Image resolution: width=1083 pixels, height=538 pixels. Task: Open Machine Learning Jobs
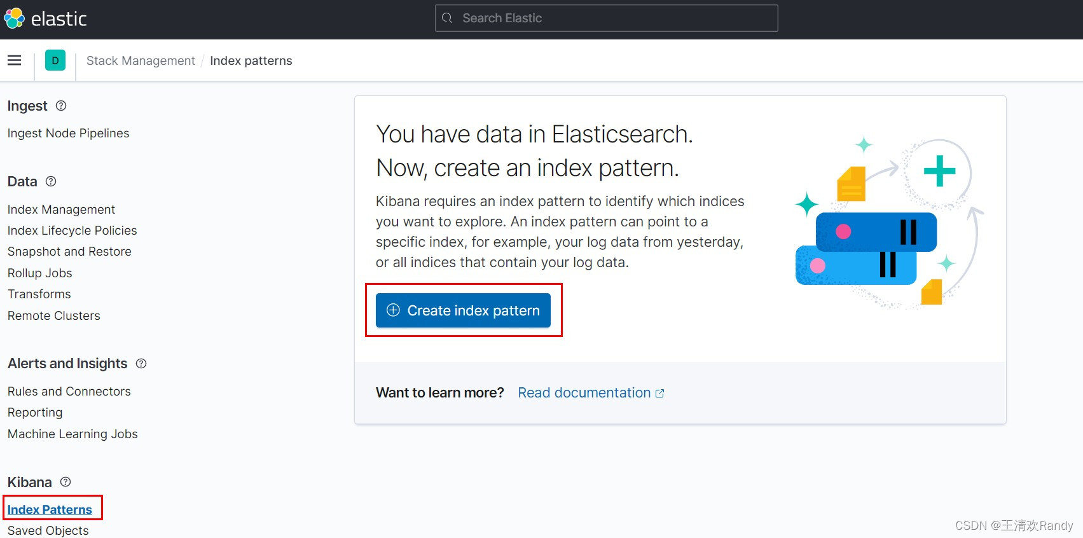(x=72, y=434)
